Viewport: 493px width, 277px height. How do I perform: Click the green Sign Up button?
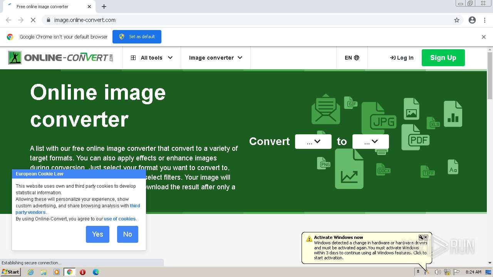(x=443, y=58)
